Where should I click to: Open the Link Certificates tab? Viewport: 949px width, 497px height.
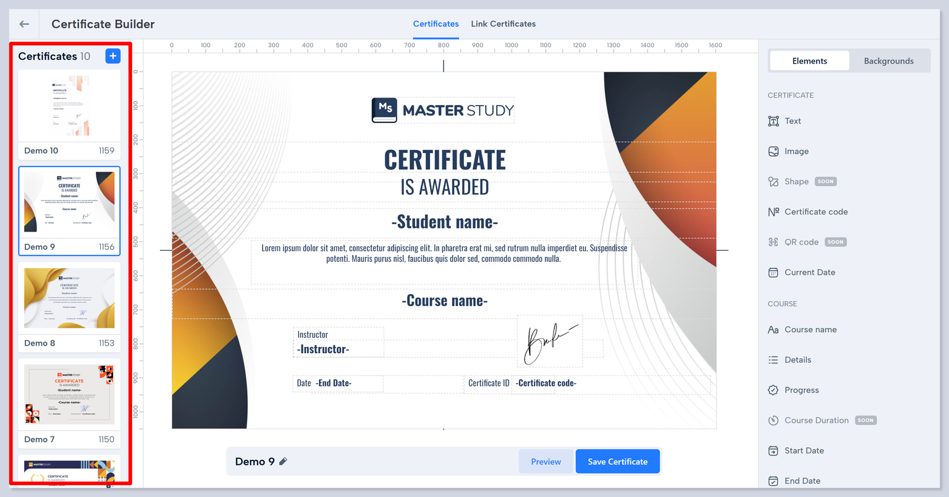503,24
